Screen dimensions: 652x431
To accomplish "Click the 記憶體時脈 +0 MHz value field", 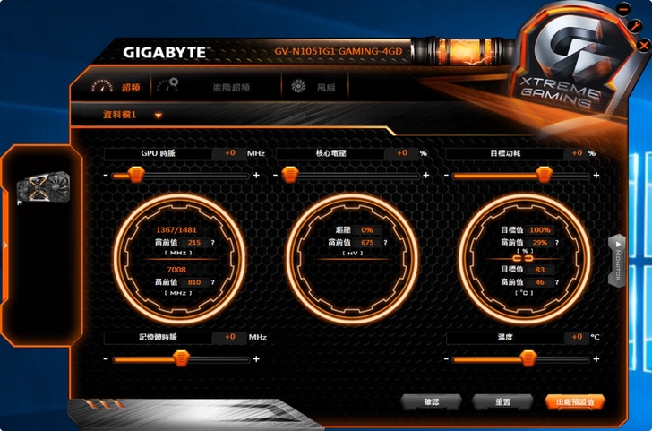I will coord(230,337).
